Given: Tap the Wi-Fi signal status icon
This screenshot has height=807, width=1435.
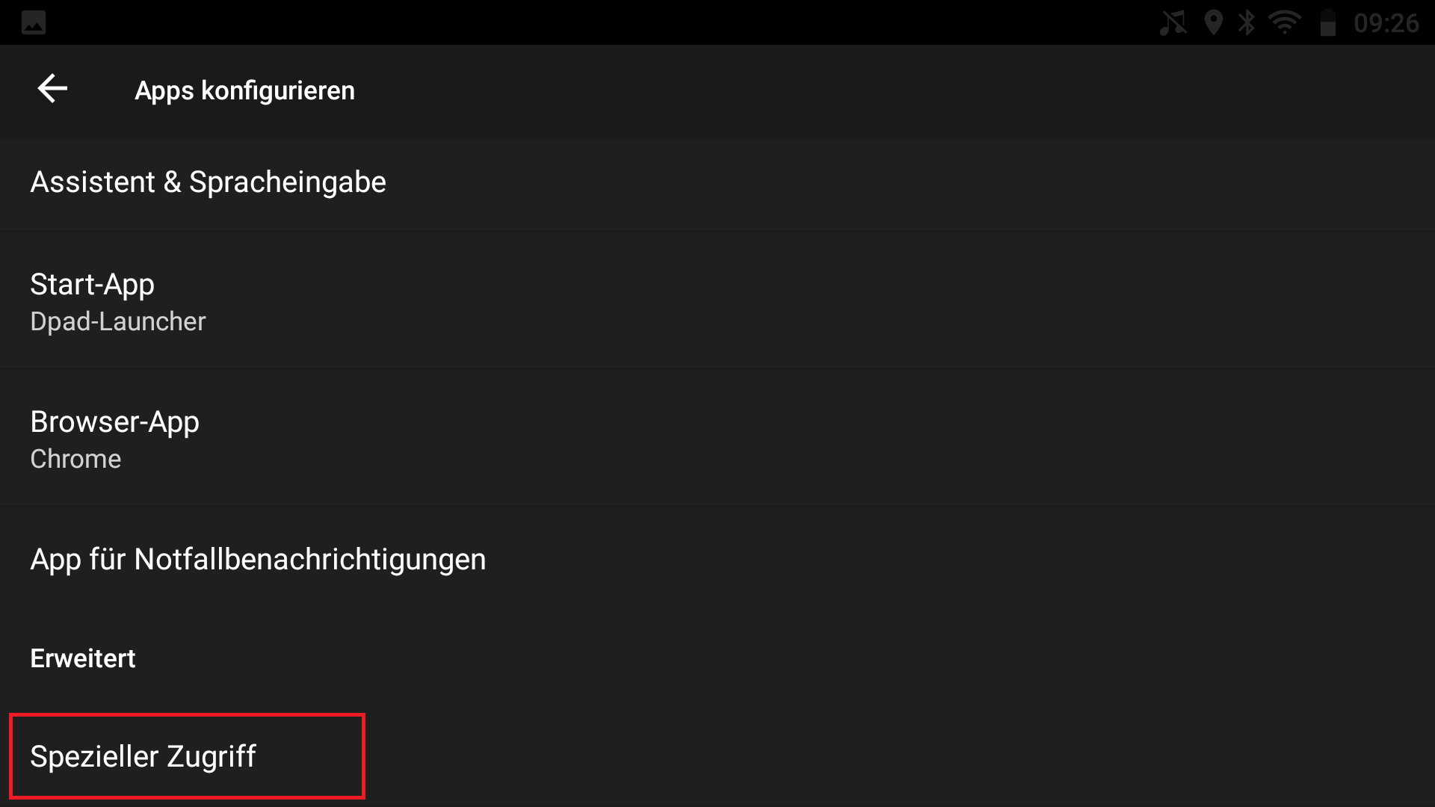Looking at the screenshot, I should coord(1285,22).
